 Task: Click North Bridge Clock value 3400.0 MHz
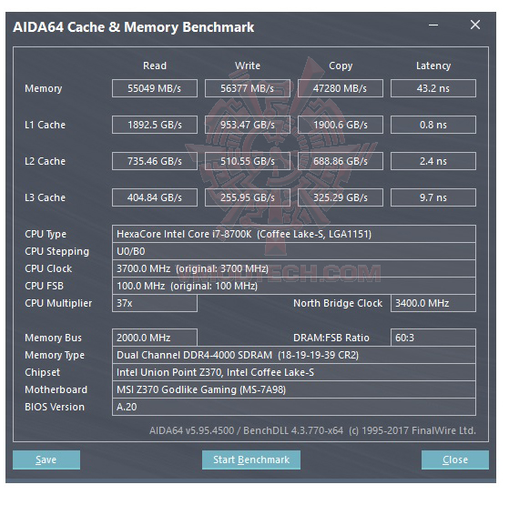(433, 303)
